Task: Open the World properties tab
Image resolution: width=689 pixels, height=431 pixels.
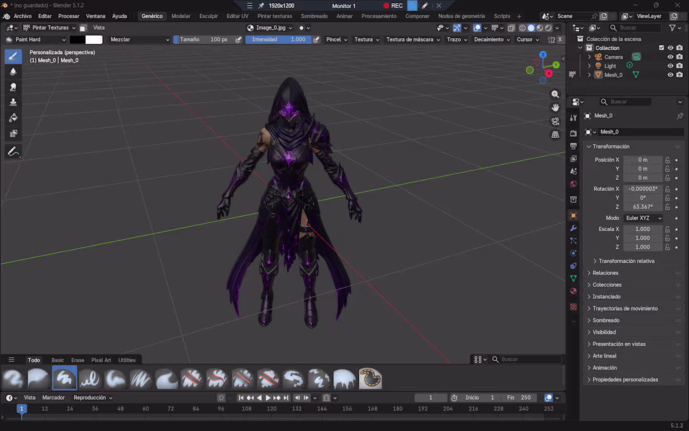Action: (573, 184)
